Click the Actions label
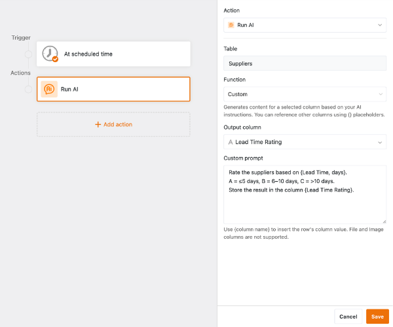 [x=20, y=73]
